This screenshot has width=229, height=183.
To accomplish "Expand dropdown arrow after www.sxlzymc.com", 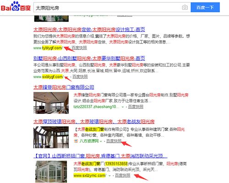I will pos(109,176).
